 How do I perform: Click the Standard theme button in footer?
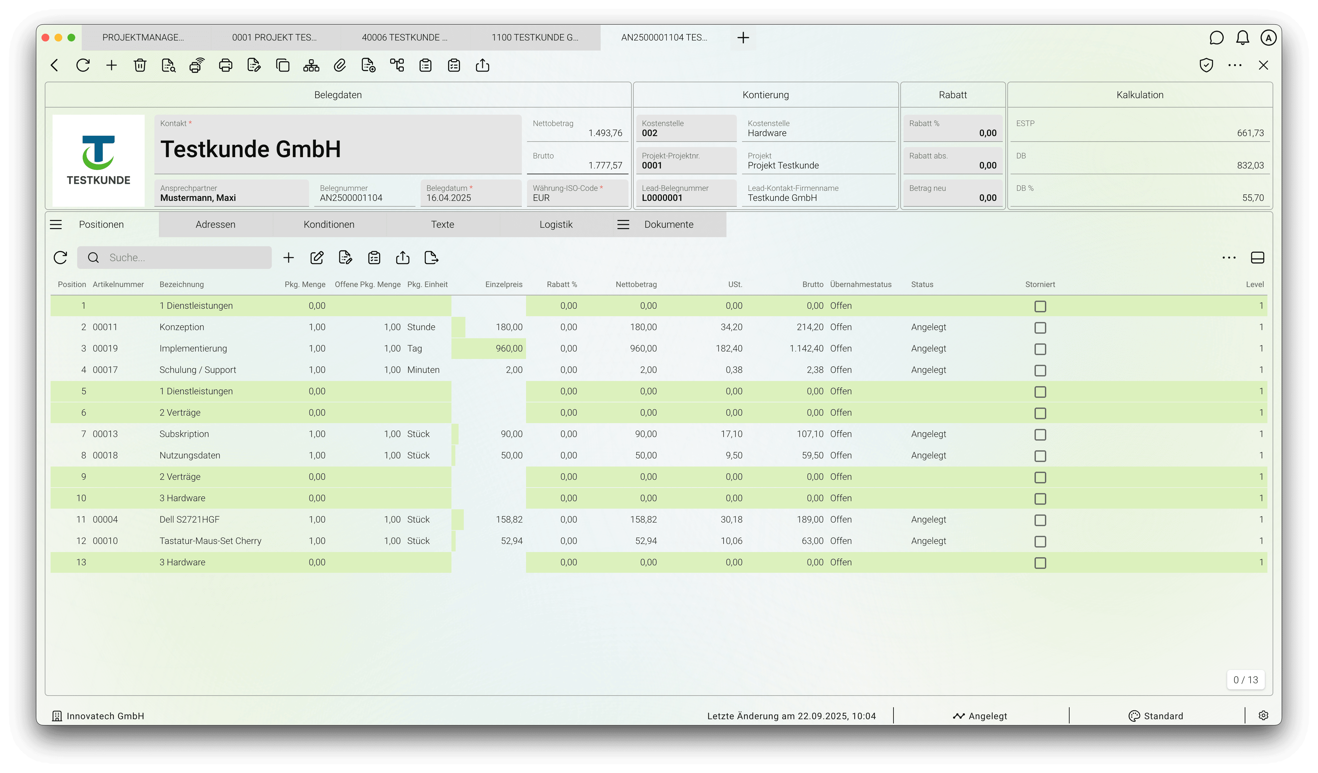tap(1156, 716)
